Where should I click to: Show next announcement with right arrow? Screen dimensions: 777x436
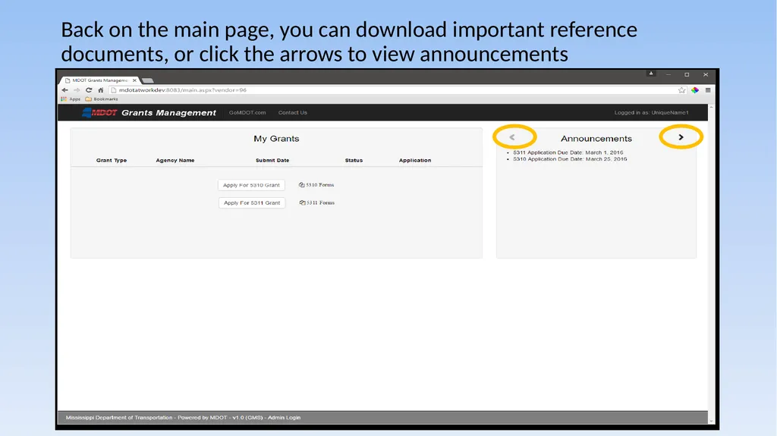pos(681,137)
